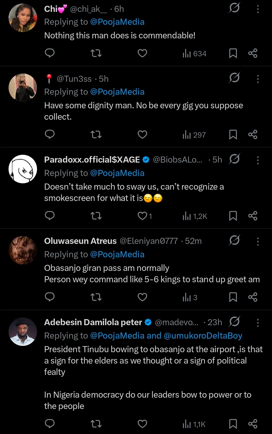Share Chi's tweet via share icon
Screen dimensions: 272x434
point(253,53)
